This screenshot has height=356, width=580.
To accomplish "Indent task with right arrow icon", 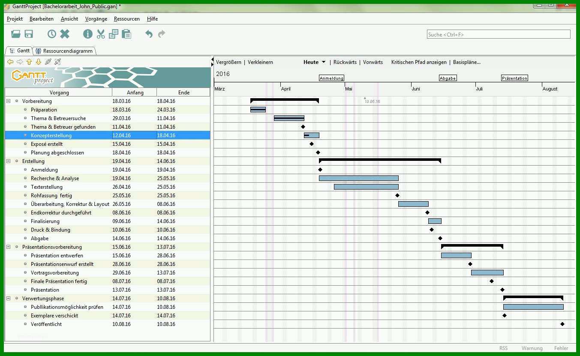I will tap(20, 62).
